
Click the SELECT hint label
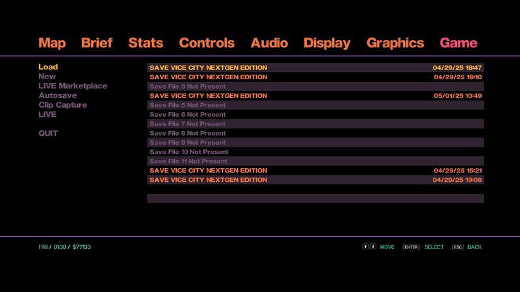(x=434, y=247)
